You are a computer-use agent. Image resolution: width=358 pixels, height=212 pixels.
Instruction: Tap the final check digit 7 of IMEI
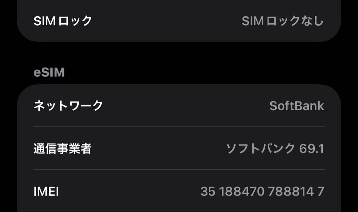click(321, 191)
